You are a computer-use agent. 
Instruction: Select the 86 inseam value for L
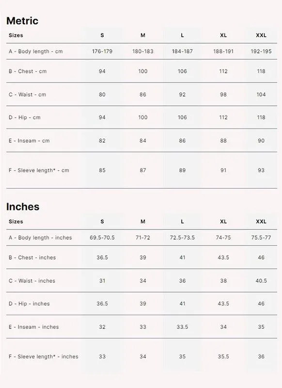pos(182,141)
